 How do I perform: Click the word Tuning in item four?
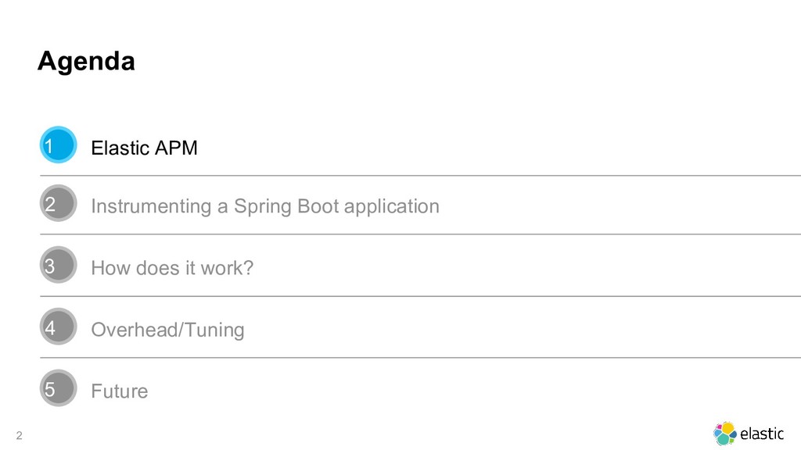tap(214, 330)
